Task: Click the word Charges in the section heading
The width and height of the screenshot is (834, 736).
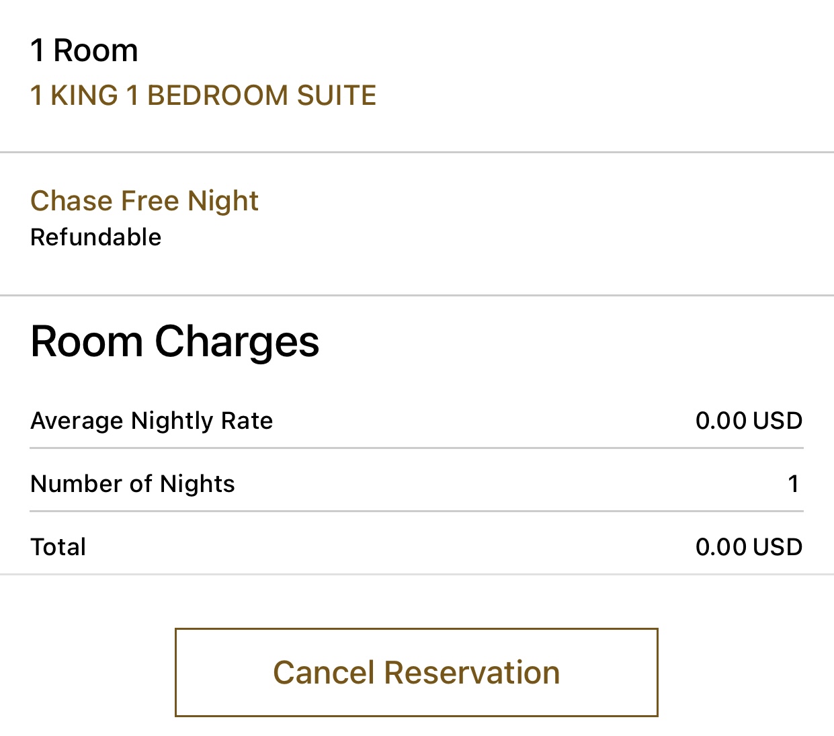Action: [x=237, y=341]
